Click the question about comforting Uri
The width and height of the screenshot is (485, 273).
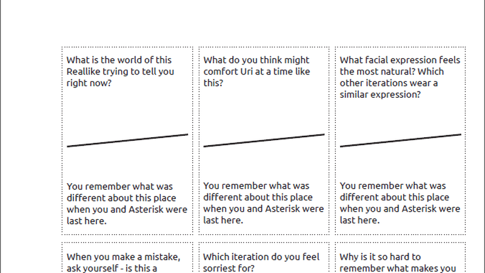pyautogui.click(x=256, y=72)
